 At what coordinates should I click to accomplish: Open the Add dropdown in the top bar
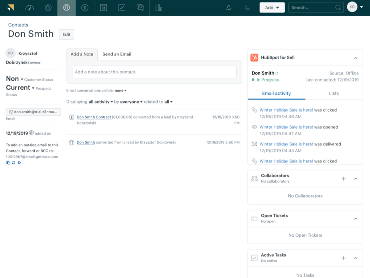pyautogui.click(x=272, y=7)
